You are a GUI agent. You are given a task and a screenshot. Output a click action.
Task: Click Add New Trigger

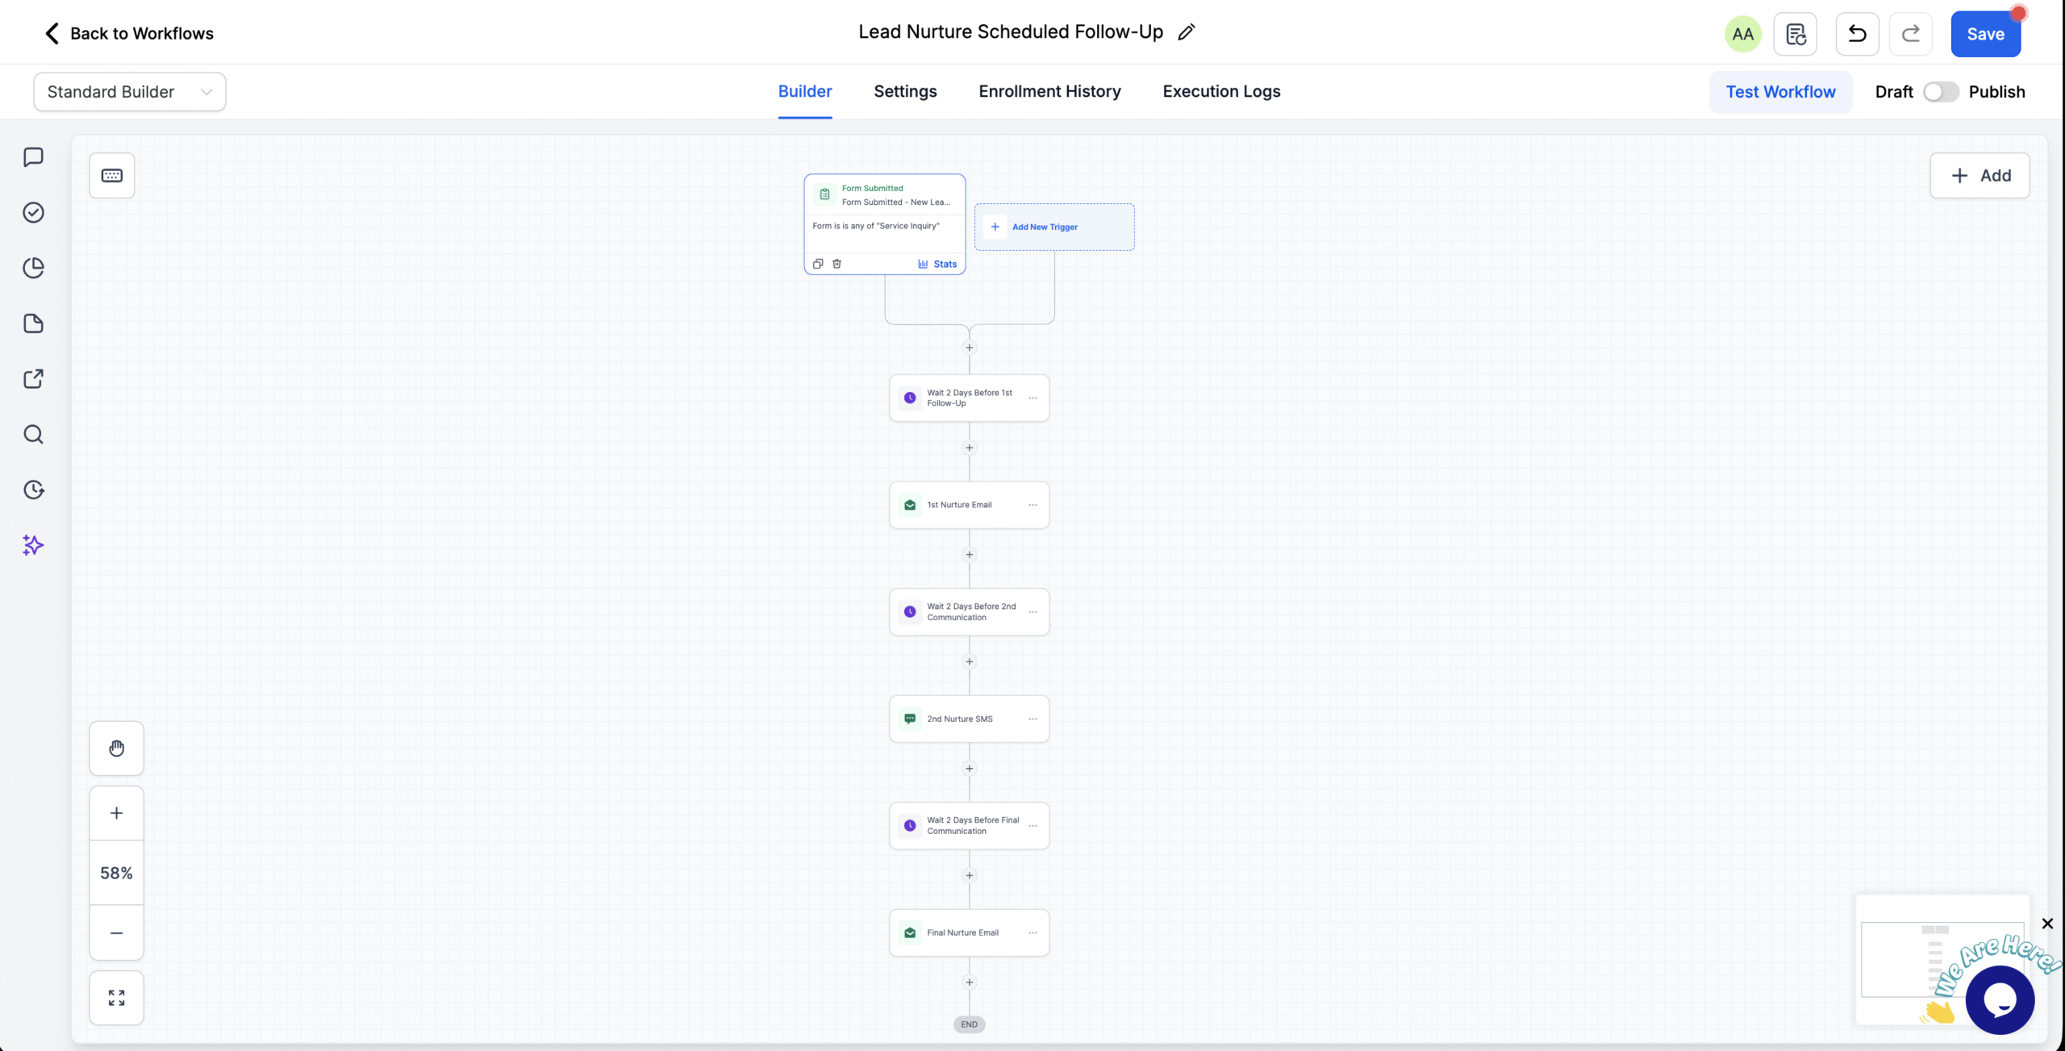1054,227
